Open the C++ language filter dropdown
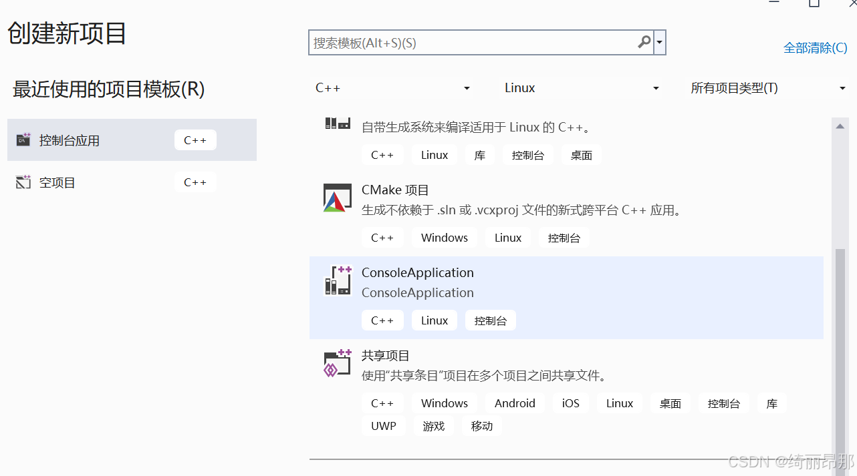The width and height of the screenshot is (857, 476). pos(393,88)
